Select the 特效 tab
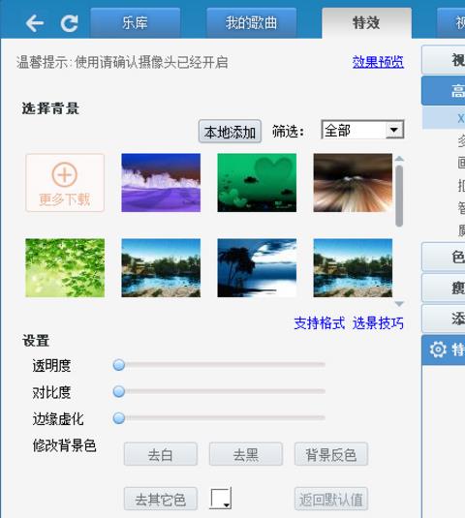465x518 pixels. point(366,23)
